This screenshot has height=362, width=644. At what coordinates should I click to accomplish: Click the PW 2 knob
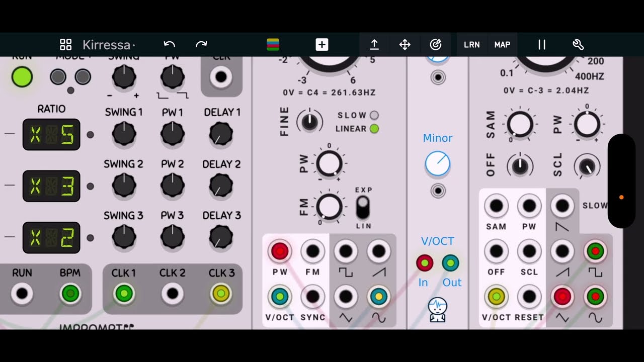point(173,186)
